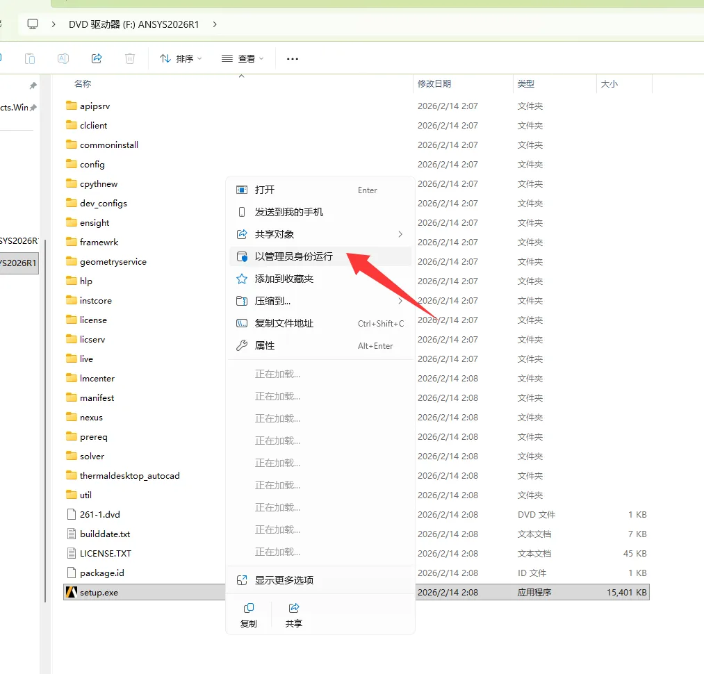Sort by Type (类型) column header

[526, 83]
